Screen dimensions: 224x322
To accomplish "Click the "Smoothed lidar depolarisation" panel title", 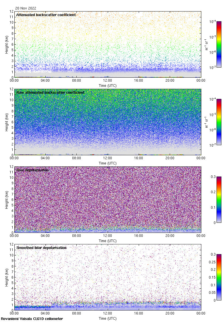I will (x=42, y=248).
